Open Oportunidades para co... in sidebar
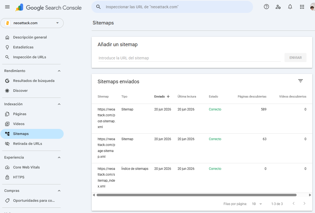The height and width of the screenshot is (213, 315). point(32,201)
